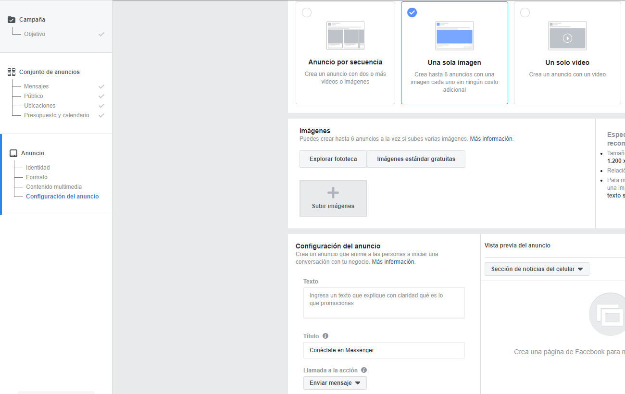Click the Texto input field
Image resolution: width=625 pixels, height=394 pixels.
pos(384,303)
